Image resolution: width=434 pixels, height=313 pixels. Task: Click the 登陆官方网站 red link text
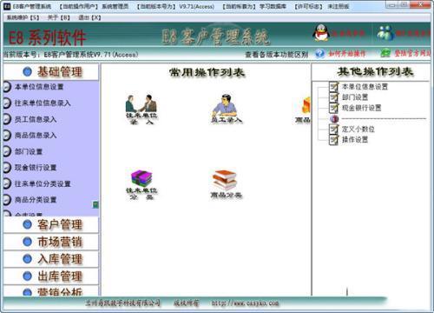pos(412,53)
